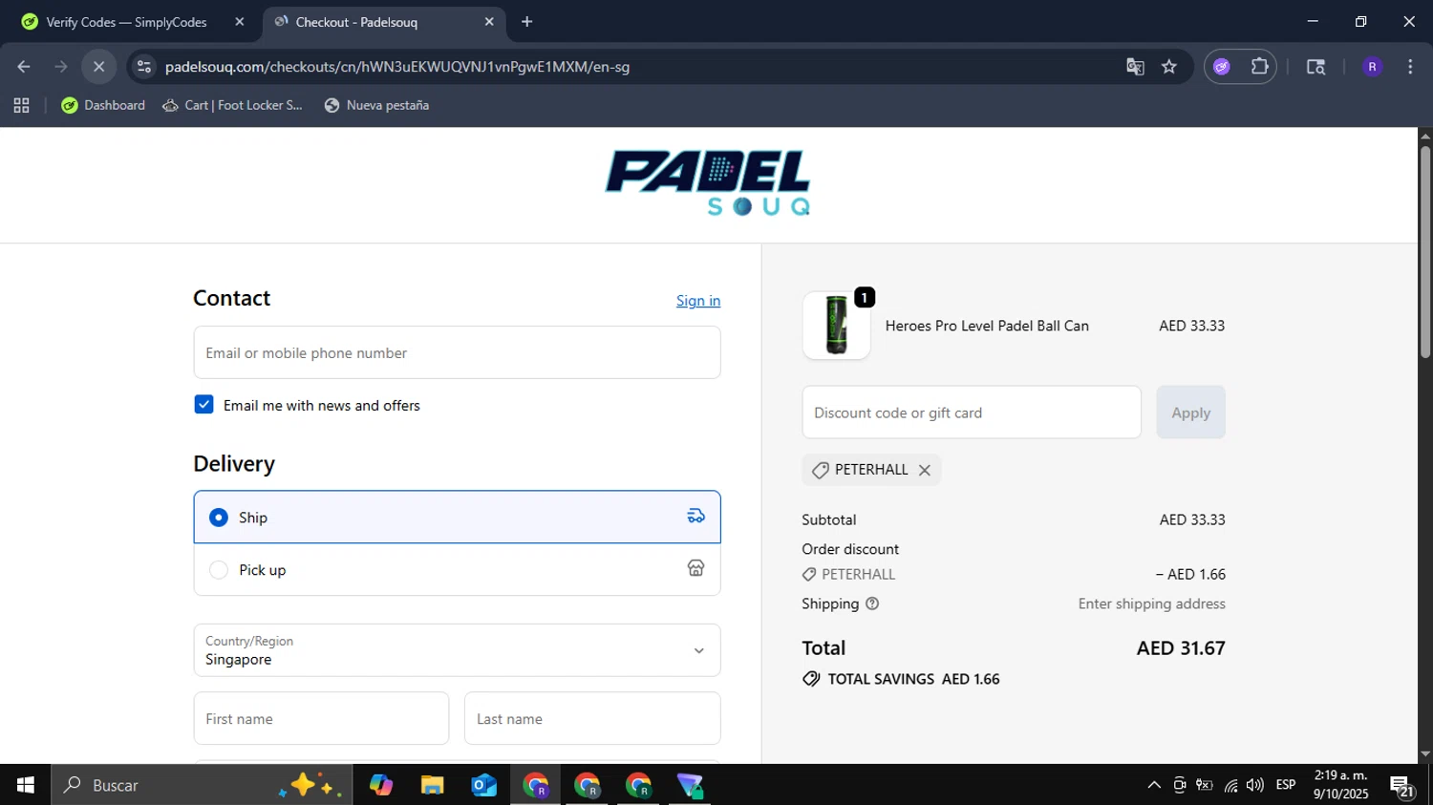Open the Dashboard bookmark
The image size is (1433, 805).
point(103,105)
